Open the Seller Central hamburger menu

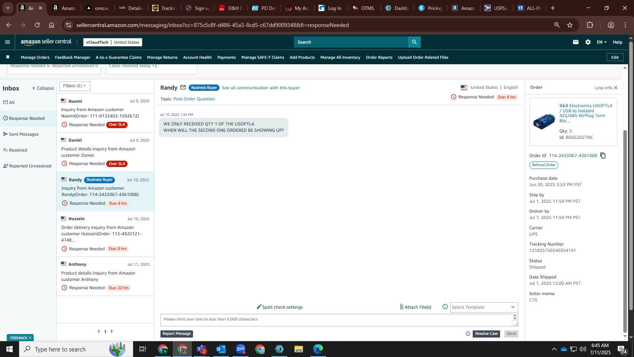pos(7,42)
